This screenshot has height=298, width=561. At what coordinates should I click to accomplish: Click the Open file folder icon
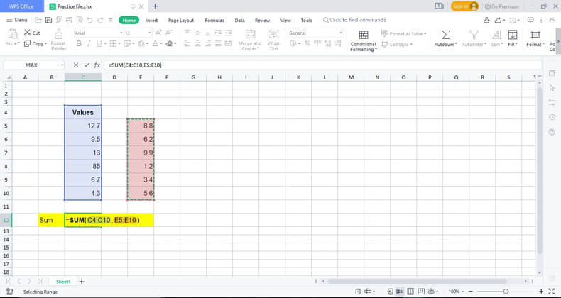click(38, 21)
